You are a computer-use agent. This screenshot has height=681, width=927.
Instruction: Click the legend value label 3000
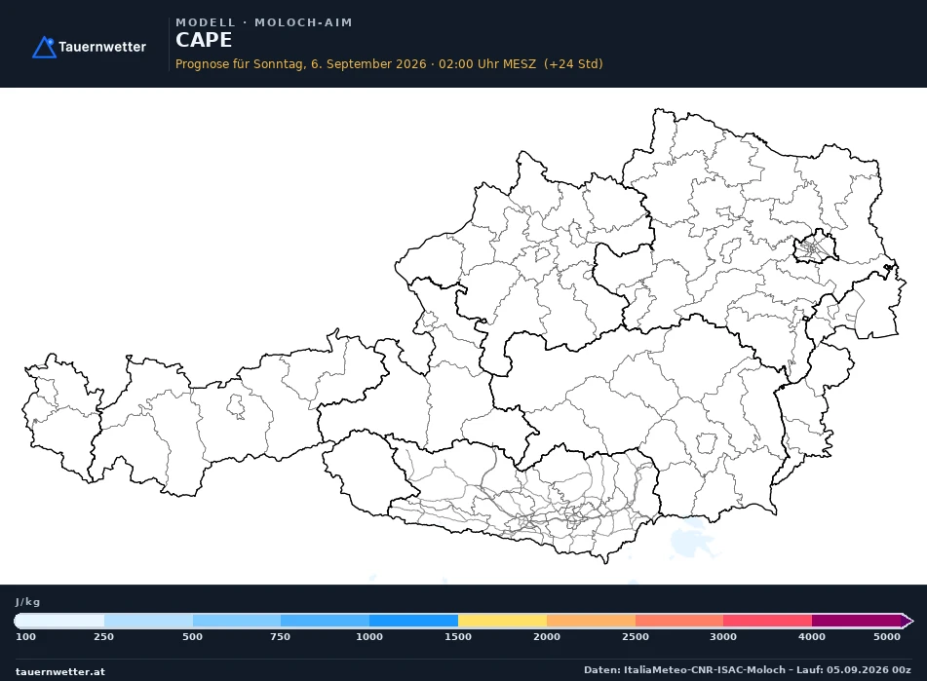(723, 637)
